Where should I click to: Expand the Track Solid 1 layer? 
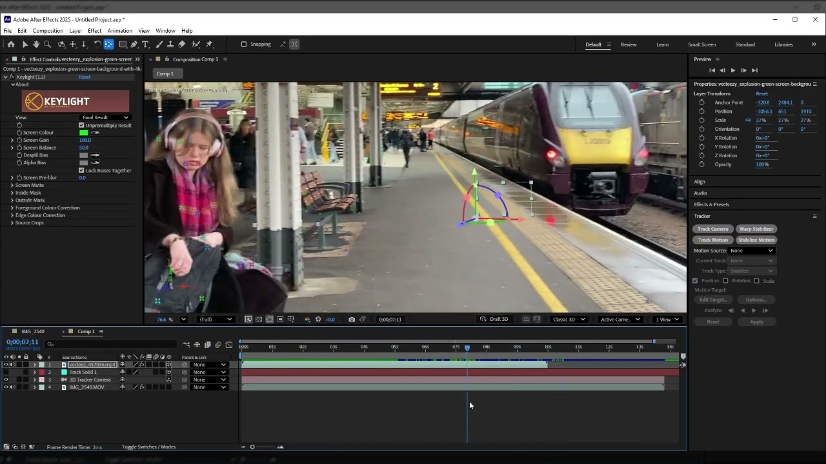(34, 372)
